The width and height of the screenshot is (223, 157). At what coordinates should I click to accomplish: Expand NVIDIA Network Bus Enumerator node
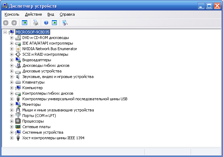11,49
